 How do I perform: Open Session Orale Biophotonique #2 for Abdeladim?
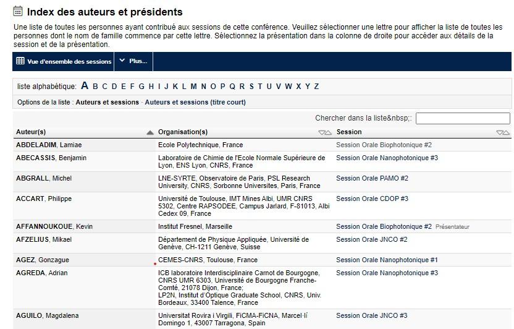point(384,145)
